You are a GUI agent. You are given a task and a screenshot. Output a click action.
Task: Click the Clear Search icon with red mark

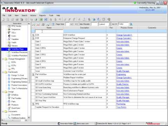[x=38, y=24]
